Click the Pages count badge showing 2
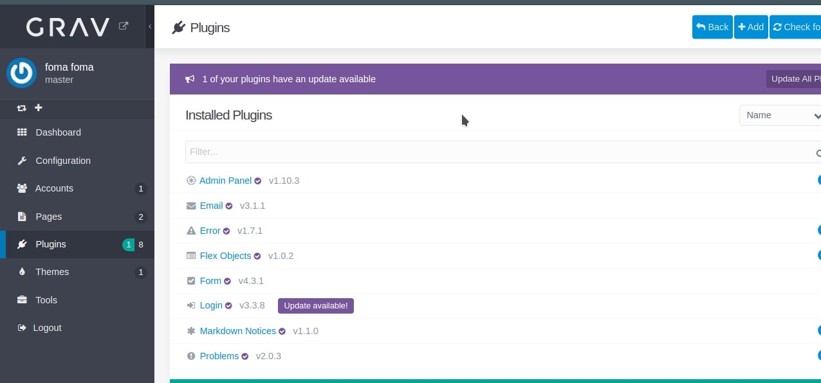The width and height of the screenshot is (821, 383). point(141,217)
